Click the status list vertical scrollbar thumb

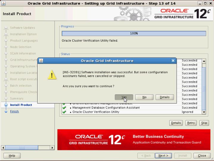click(204, 89)
